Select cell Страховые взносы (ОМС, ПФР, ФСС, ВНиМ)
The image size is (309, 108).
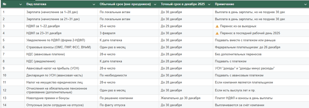[61, 47]
